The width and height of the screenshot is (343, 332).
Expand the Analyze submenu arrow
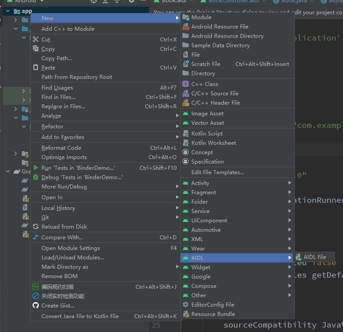click(177, 115)
